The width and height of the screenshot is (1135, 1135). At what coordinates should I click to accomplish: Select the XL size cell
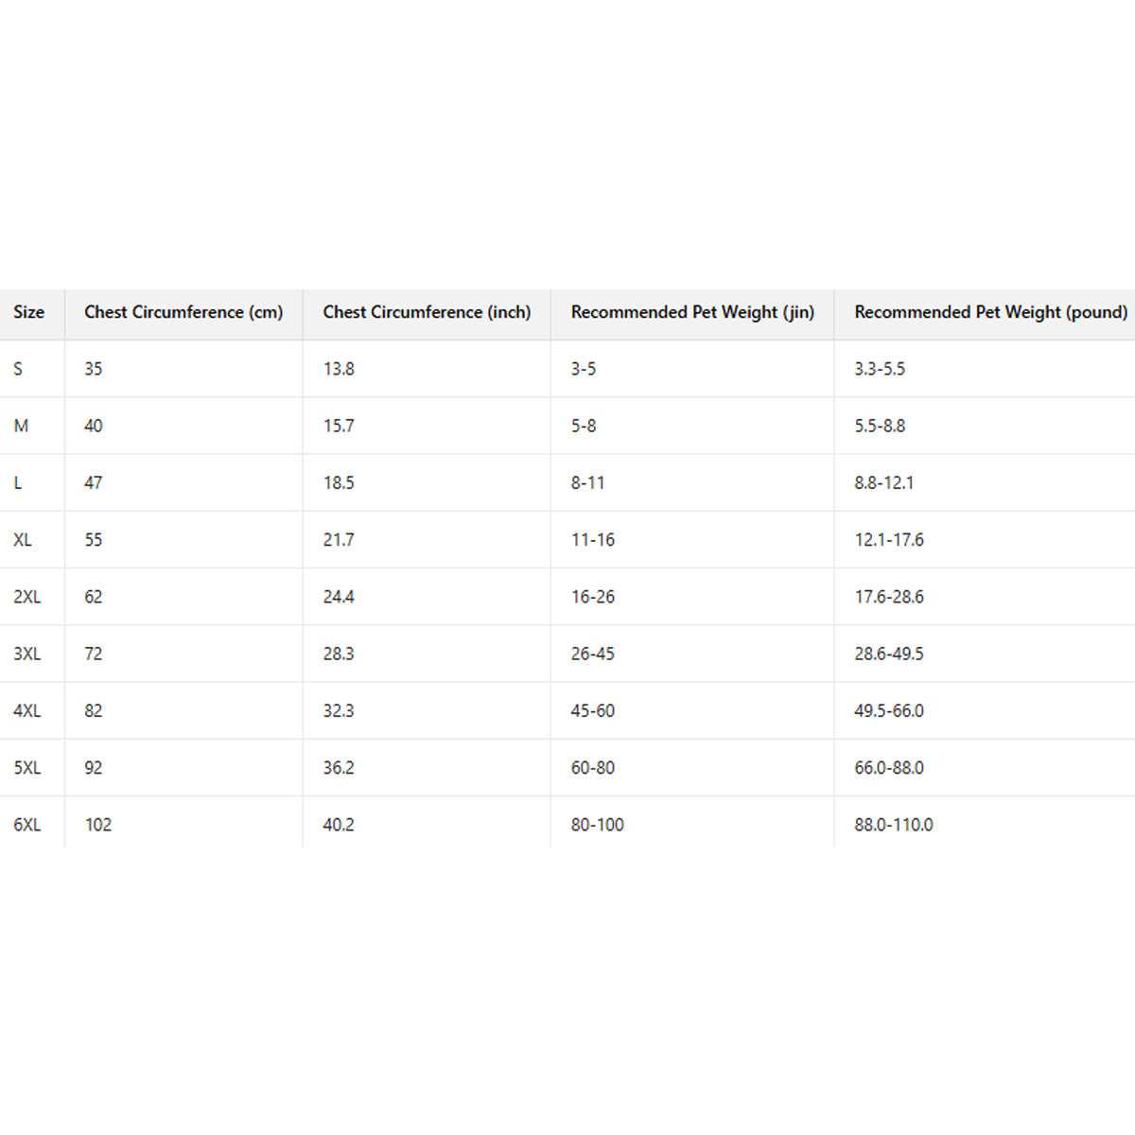click(23, 540)
